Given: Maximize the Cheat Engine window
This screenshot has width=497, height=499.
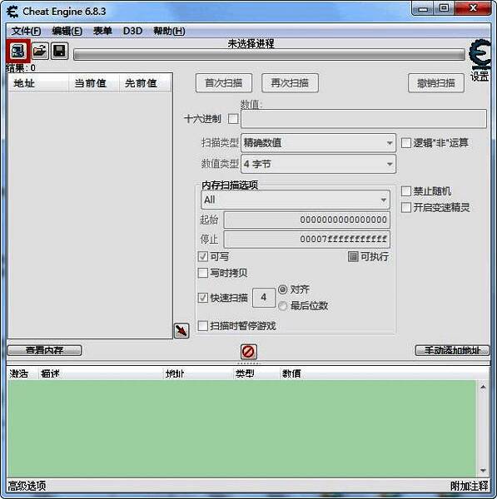Looking at the screenshot, I should (444, 8).
